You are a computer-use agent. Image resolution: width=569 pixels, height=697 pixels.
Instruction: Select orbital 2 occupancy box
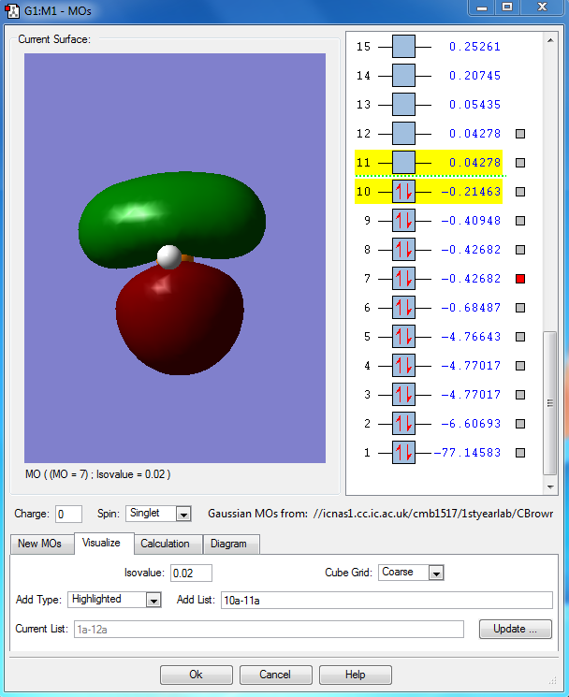pyautogui.click(x=403, y=424)
